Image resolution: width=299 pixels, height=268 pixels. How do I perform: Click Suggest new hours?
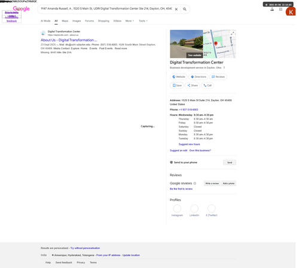(x=189, y=144)
